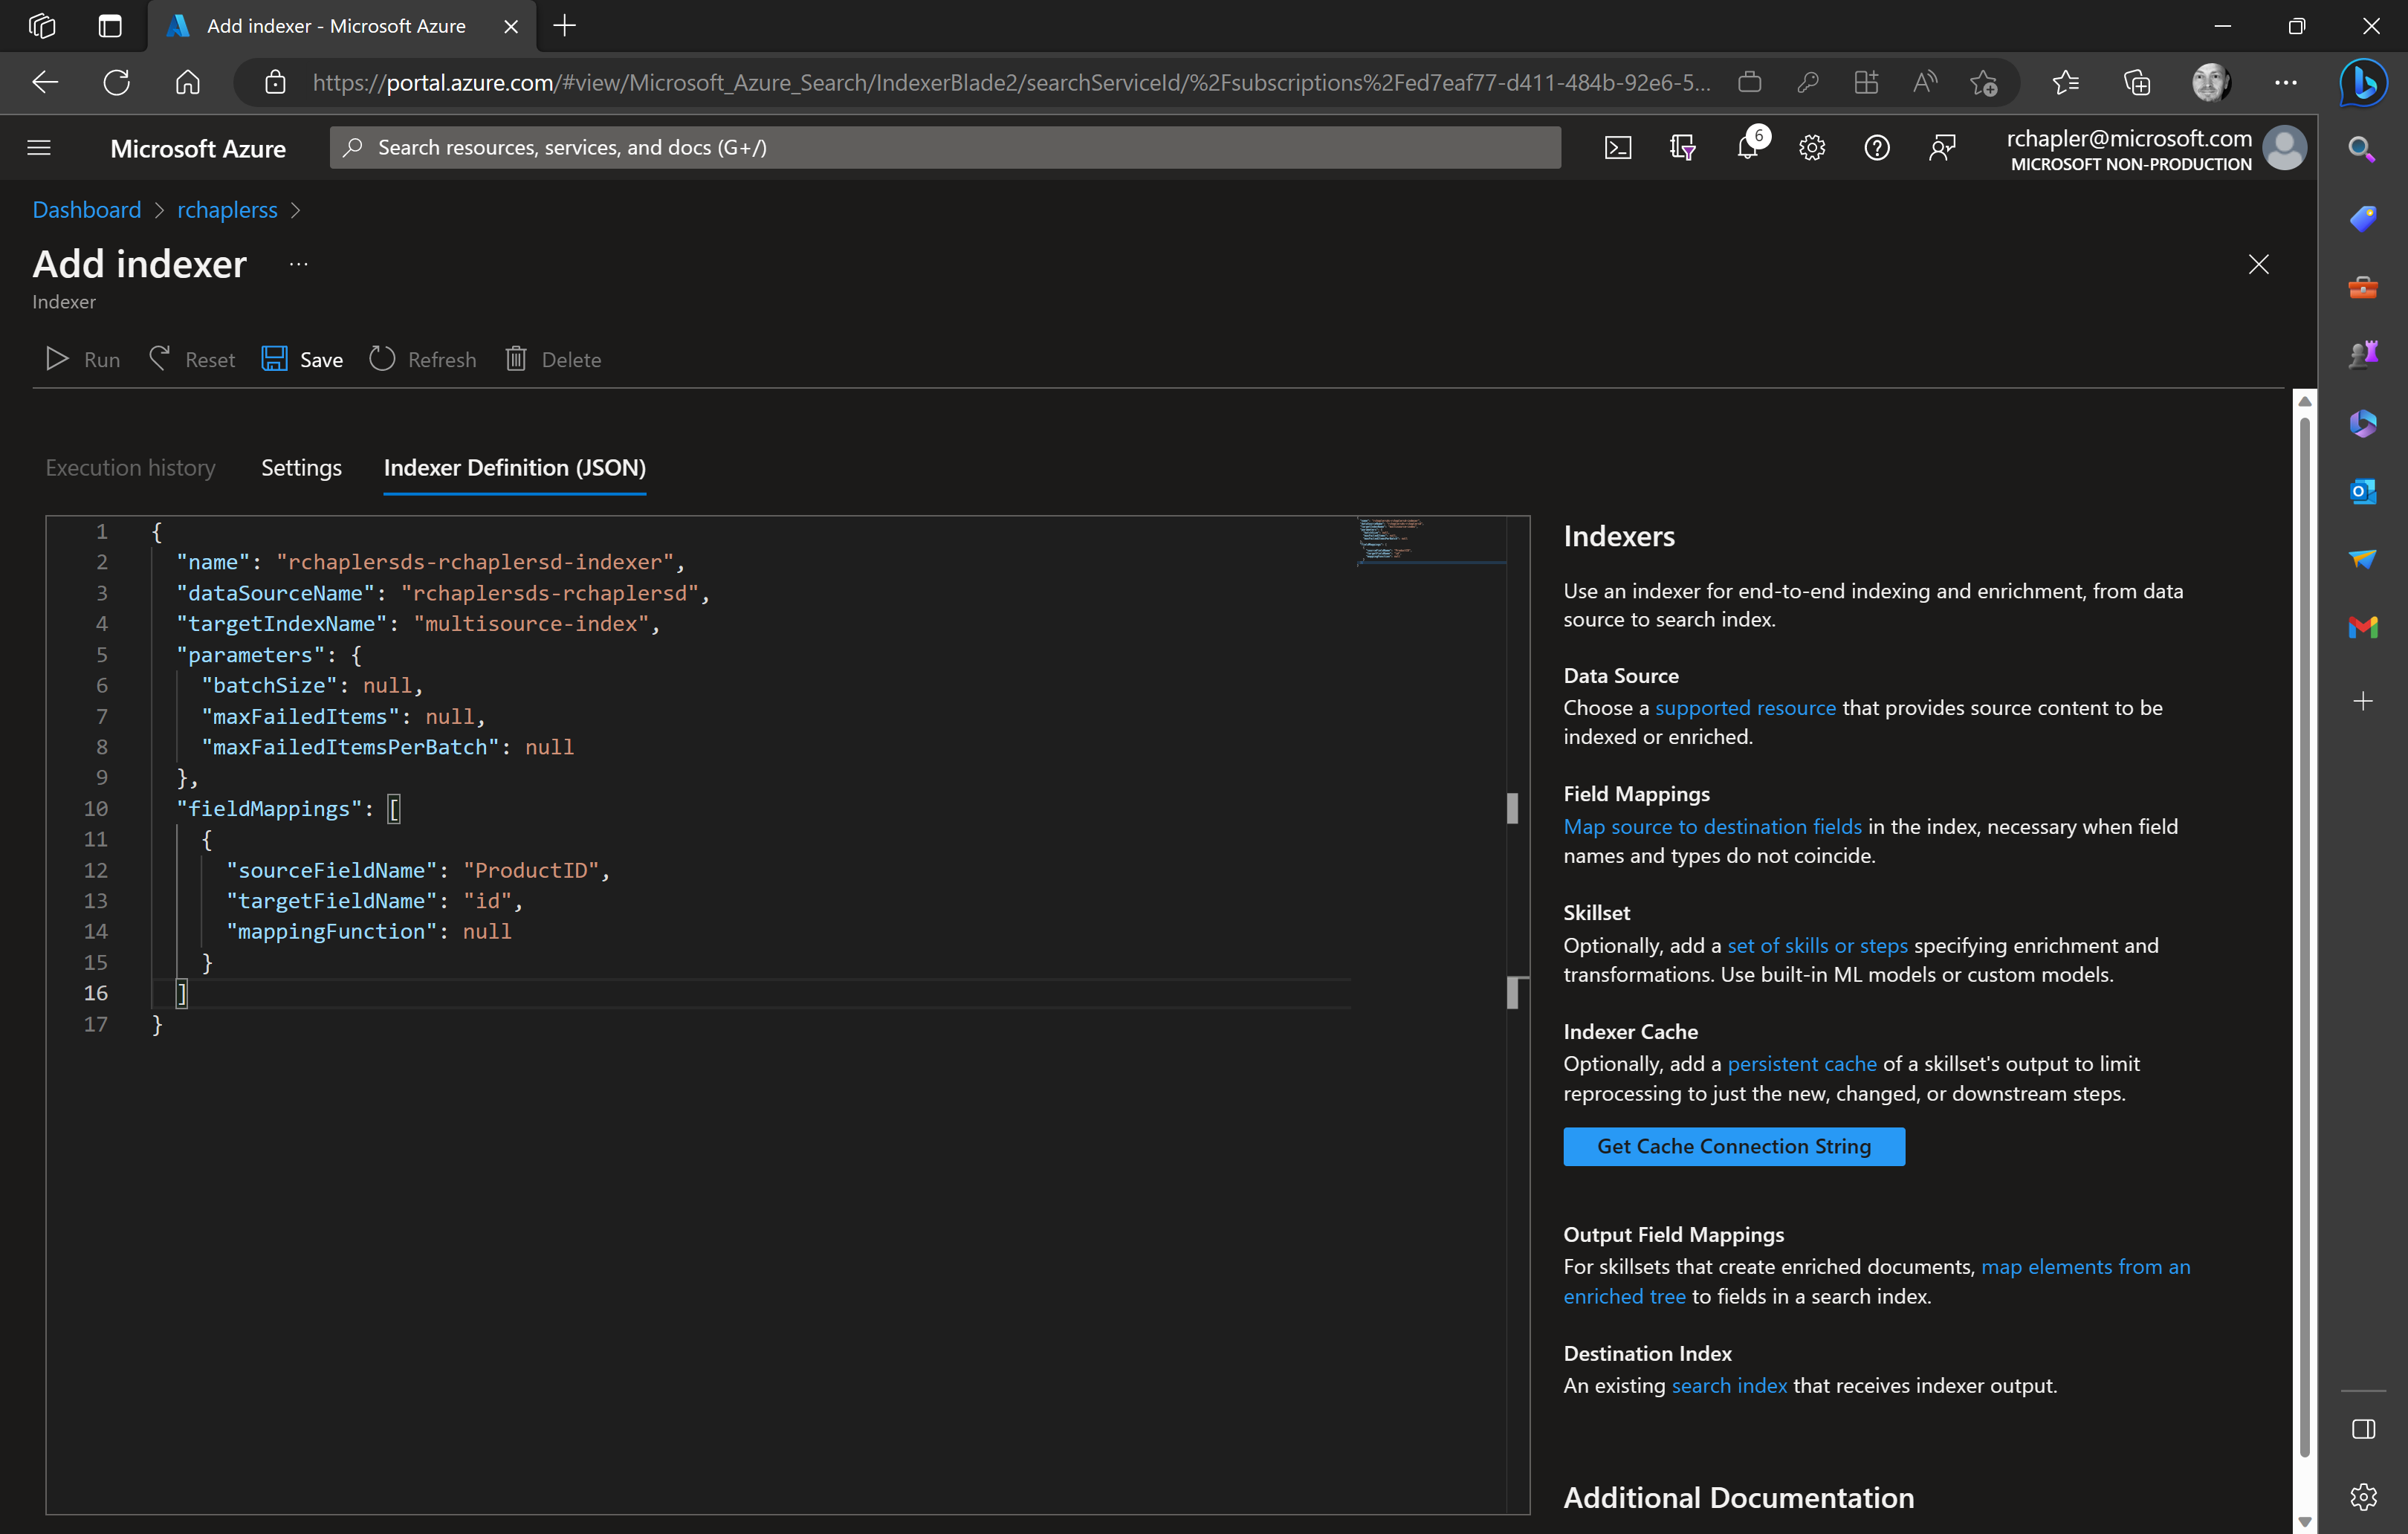Image resolution: width=2408 pixels, height=1534 pixels.
Task: Save the indexer definition
Action: click(301, 359)
